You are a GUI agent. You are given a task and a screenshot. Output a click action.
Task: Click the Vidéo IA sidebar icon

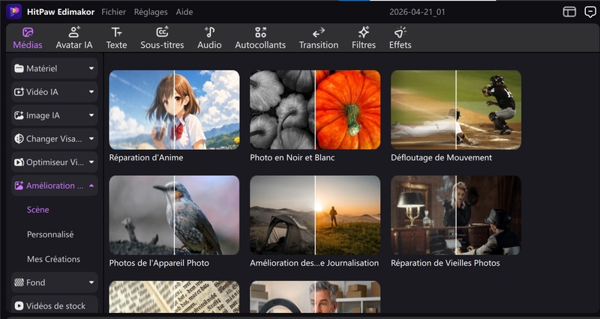click(19, 92)
